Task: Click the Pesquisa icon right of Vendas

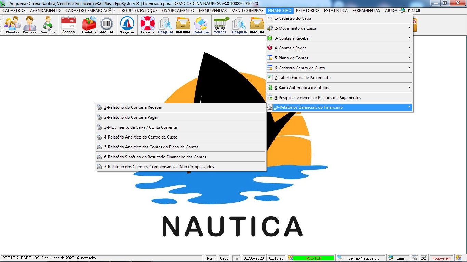Action: 239,25
